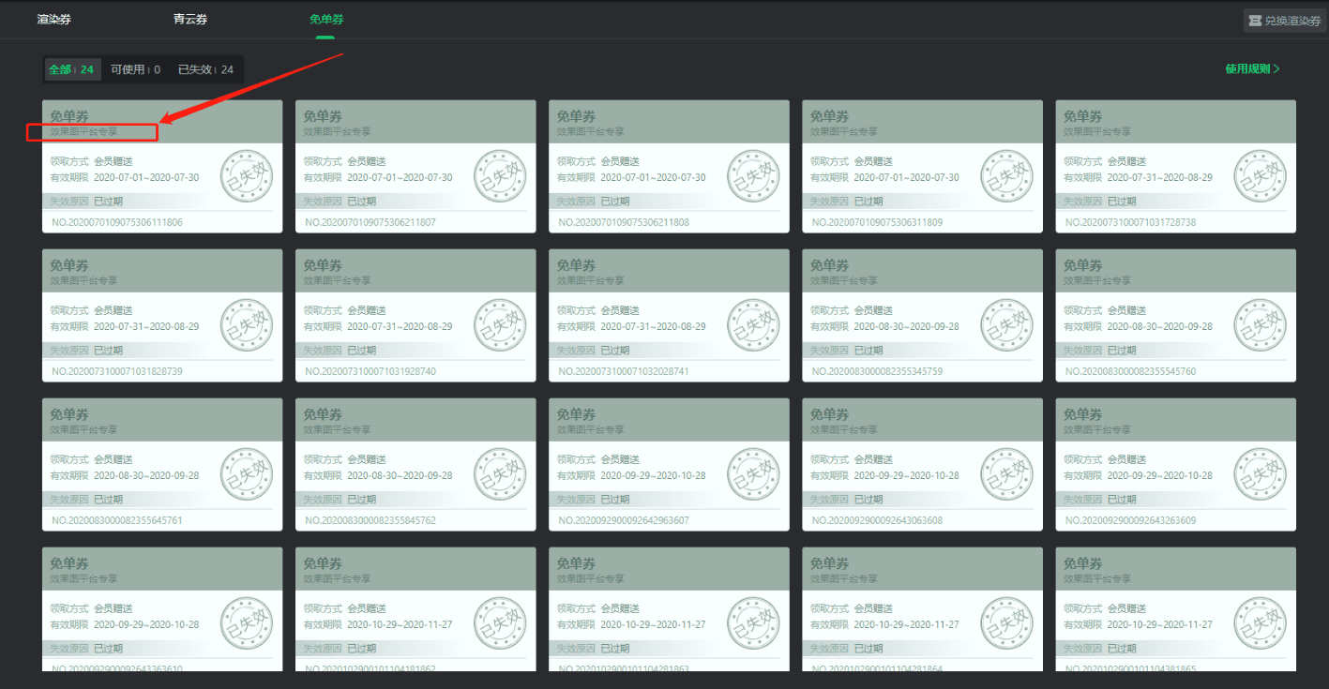Click coupon number NO.2020070109075306211807
Screen dimensions: 1329x689
(370, 222)
